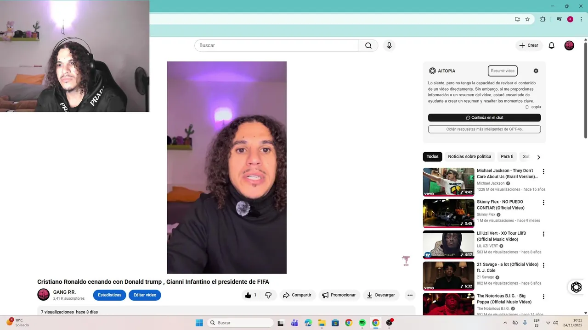The width and height of the screenshot is (588, 330).
Task: Open 21 Savage a lot thumbnail
Action: [x=448, y=276]
